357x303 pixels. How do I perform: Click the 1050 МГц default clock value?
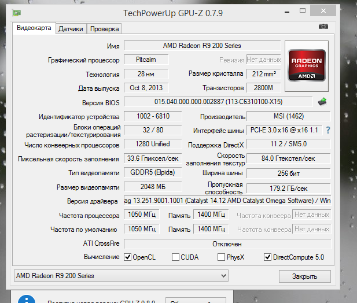(142, 229)
